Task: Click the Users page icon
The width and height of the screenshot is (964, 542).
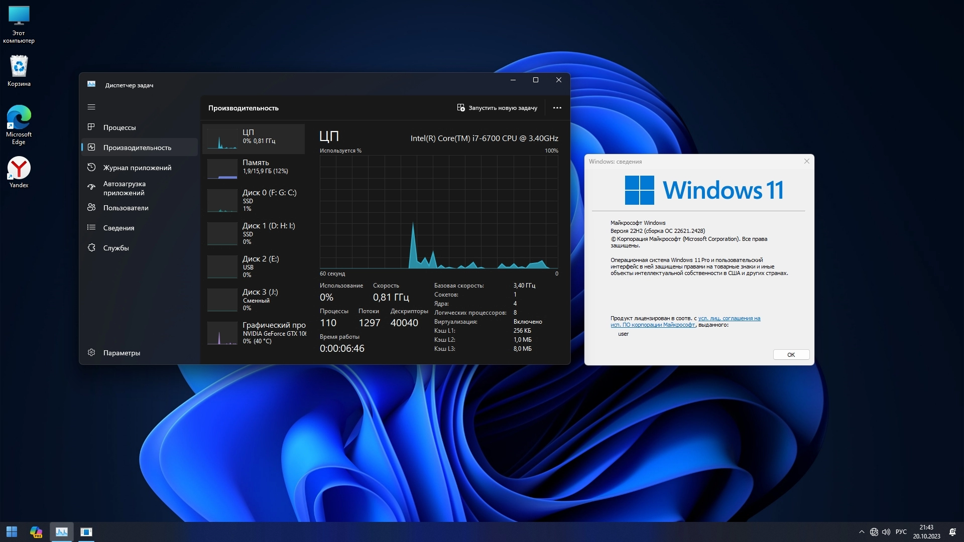Action: [91, 208]
